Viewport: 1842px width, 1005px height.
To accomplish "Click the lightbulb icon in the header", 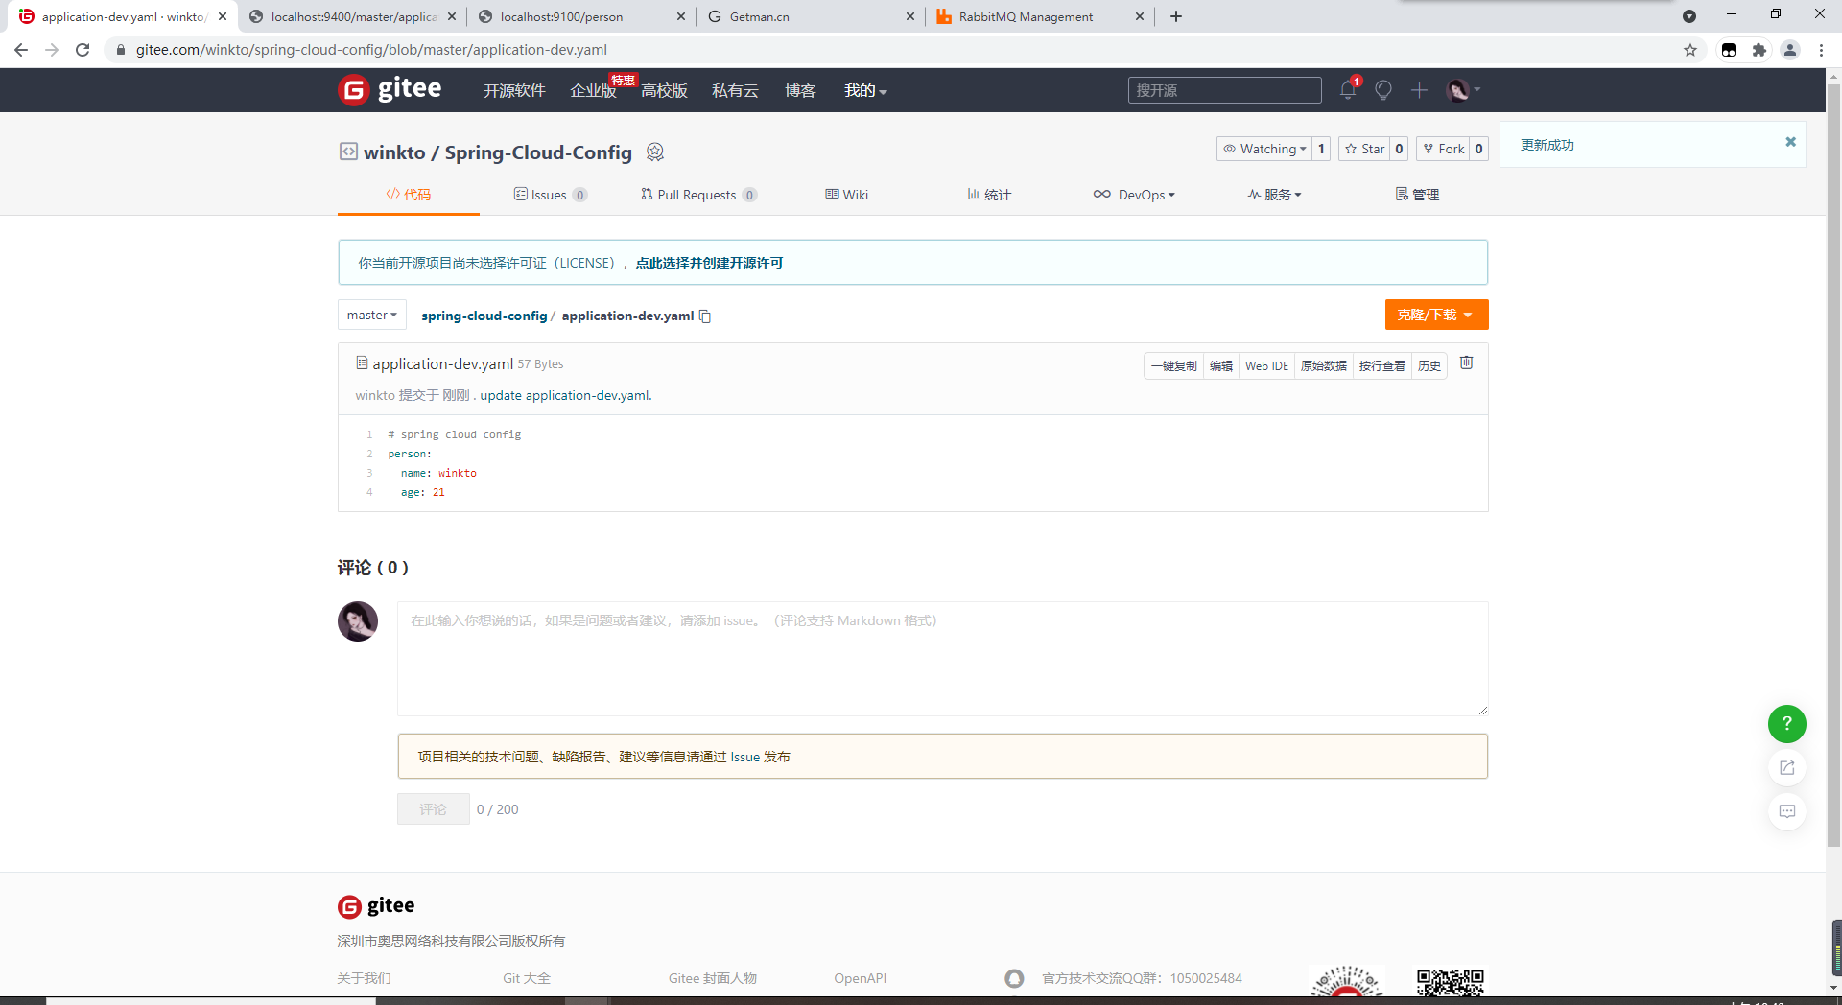I will click(1383, 90).
